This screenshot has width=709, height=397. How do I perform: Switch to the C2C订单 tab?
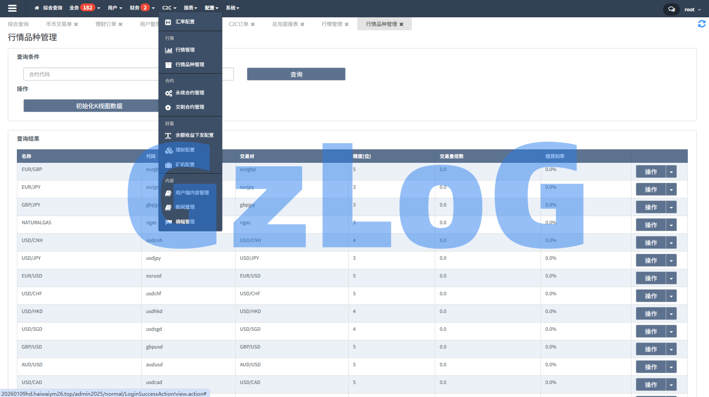[238, 24]
